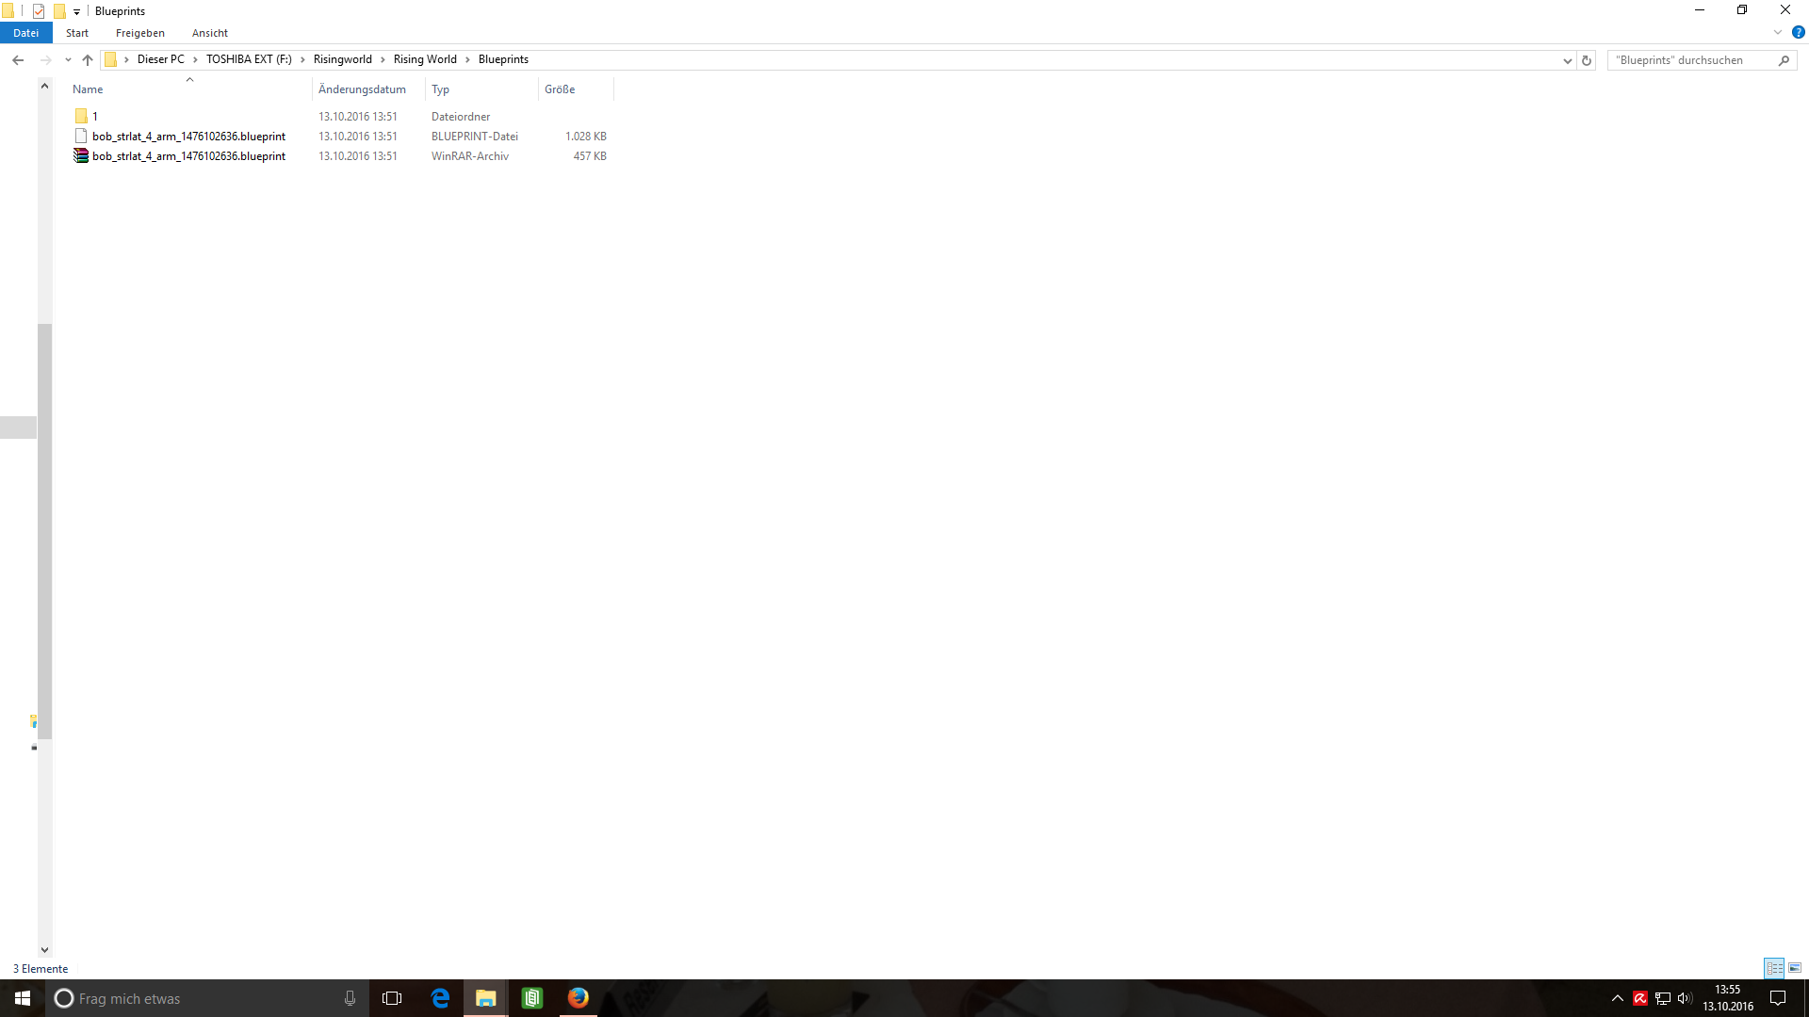Switch to details view layout toggle
This screenshot has height=1017, width=1809.
[1774, 968]
